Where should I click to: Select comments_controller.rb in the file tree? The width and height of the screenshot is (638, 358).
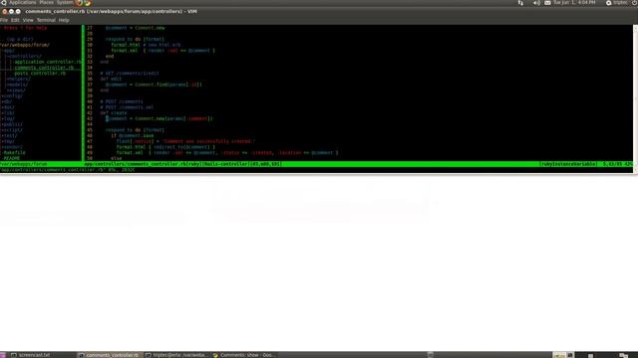pyautogui.click(x=44, y=68)
